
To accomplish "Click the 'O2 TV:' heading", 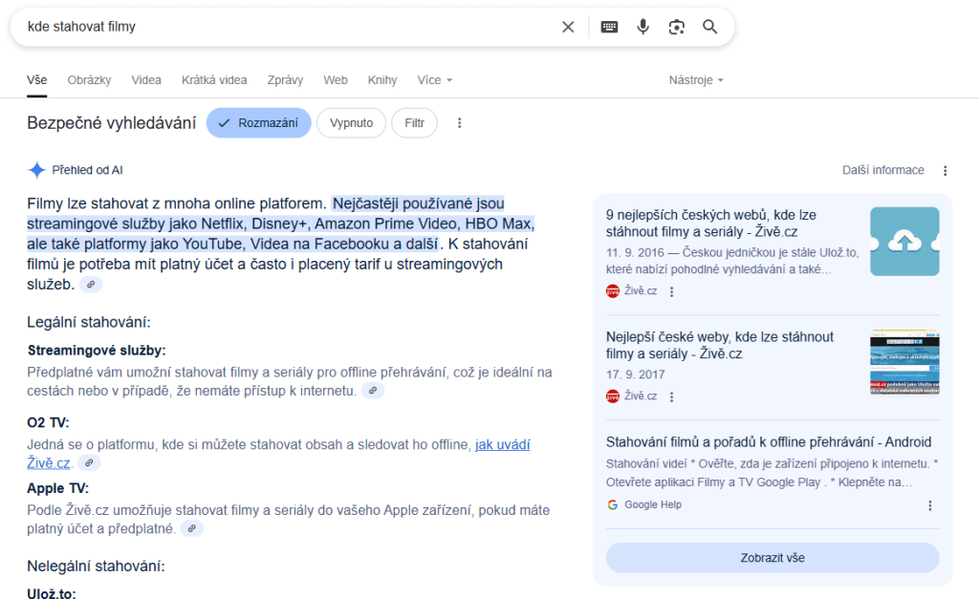I will (48, 422).
